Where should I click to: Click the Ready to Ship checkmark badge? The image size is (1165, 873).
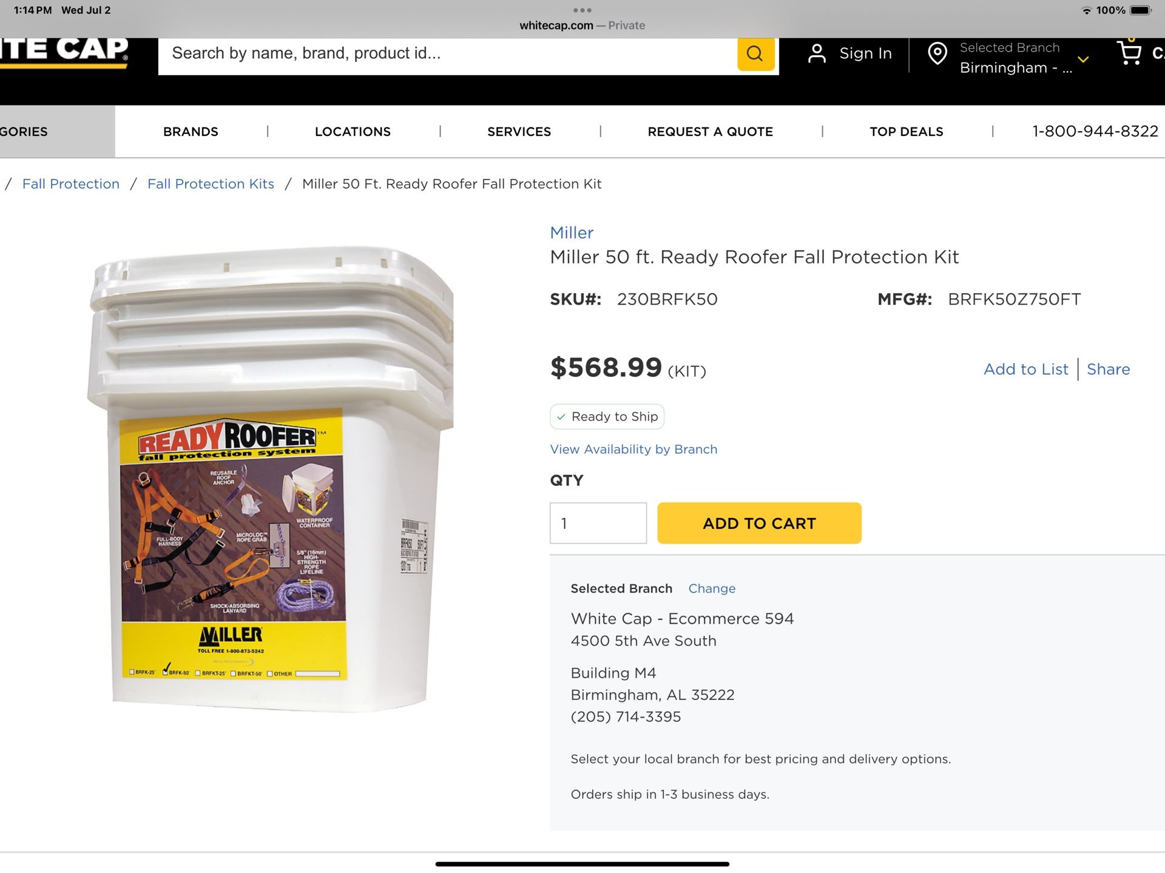607,417
